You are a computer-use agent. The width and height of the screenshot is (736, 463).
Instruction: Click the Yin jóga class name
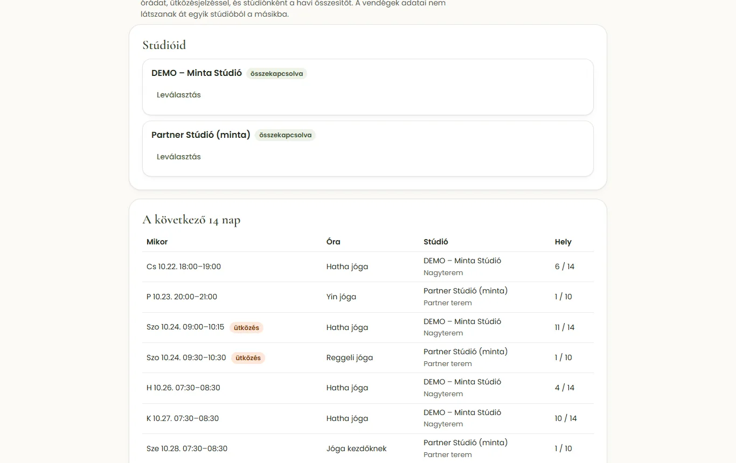click(x=341, y=297)
